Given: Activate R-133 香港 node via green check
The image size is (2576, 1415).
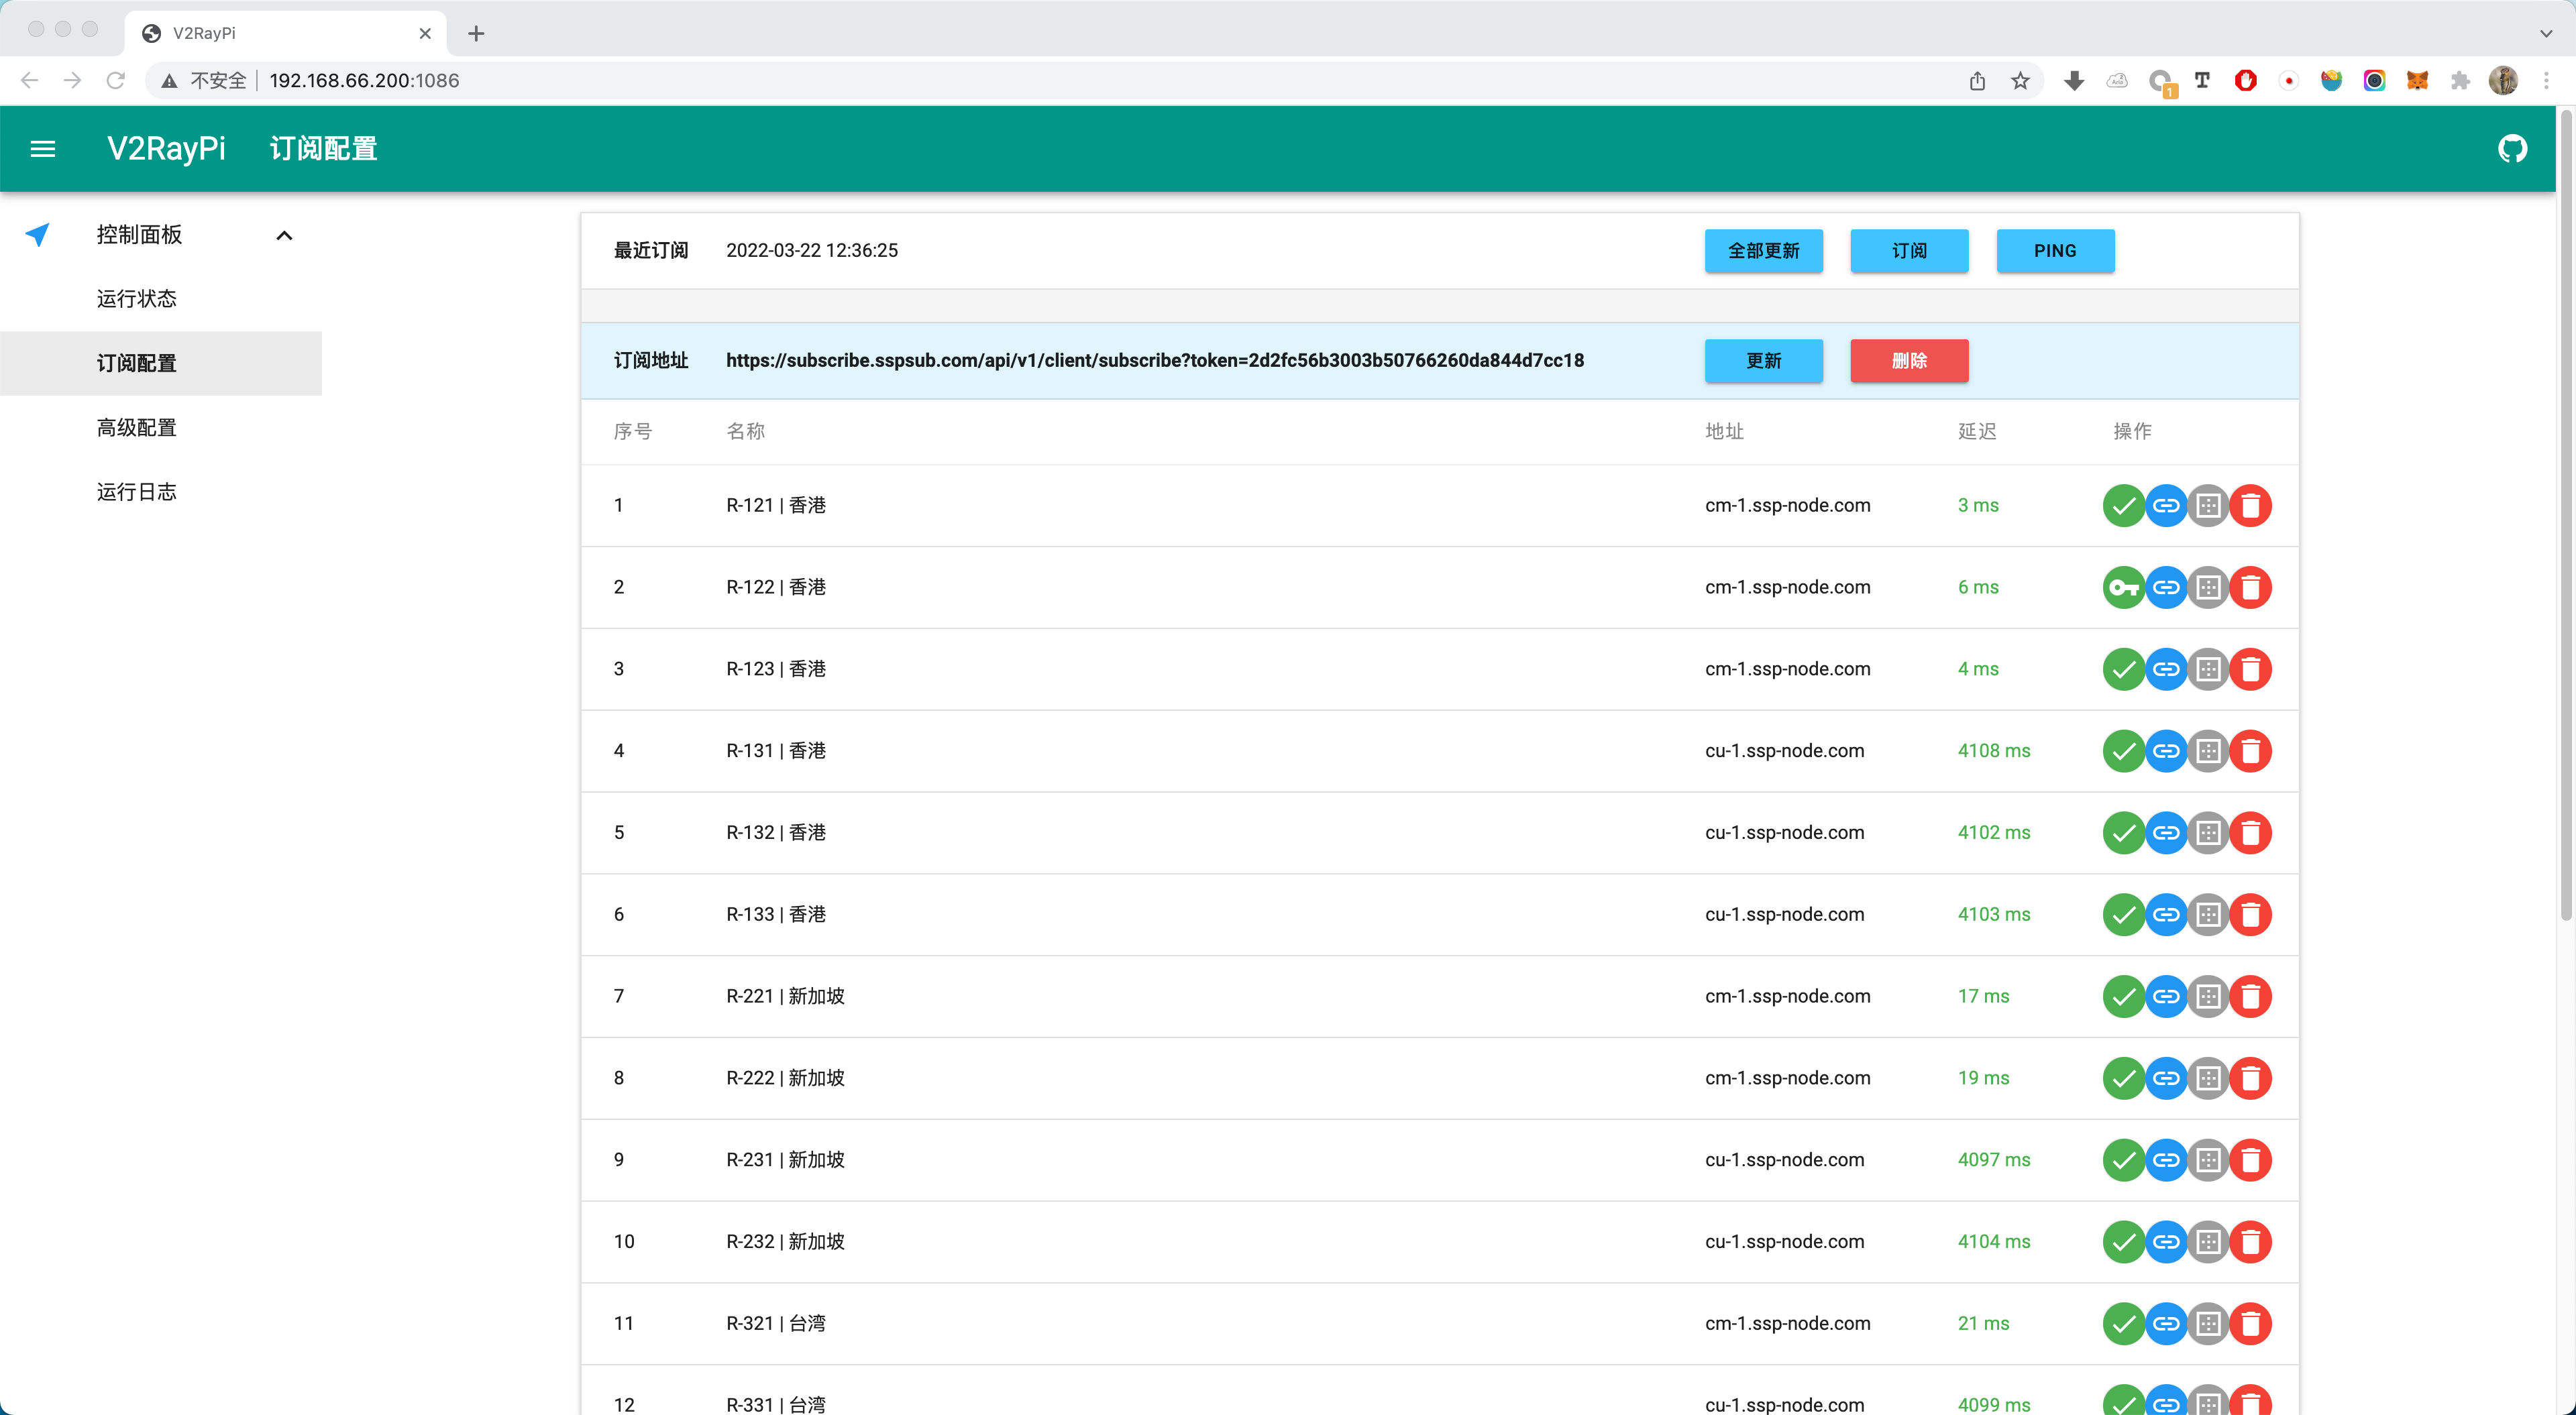Looking at the screenshot, I should tap(2123, 915).
